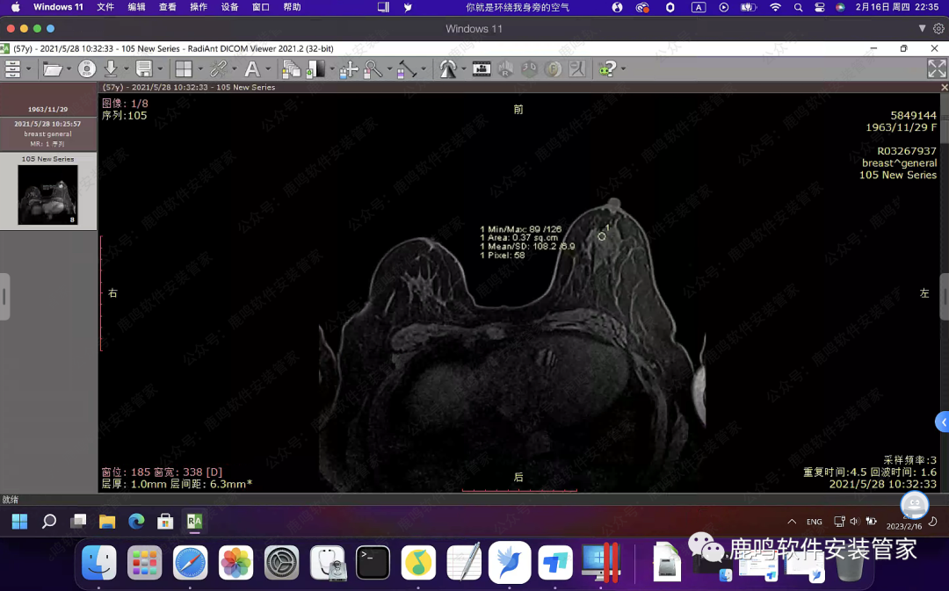Expand the screen layout grid dropdown arrow
This screenshot has height=591, width=949.
coord(199,68)
